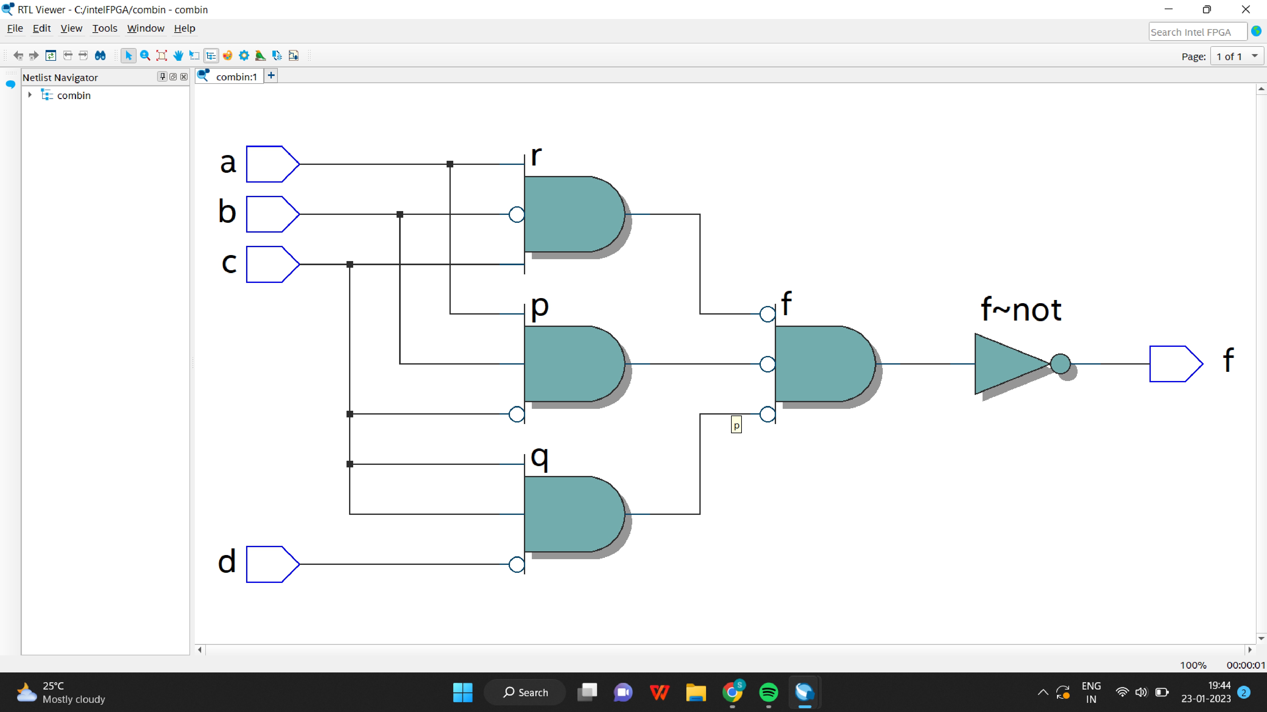This screenshot has height=712, width=1267.
Task: Click vertical scrollbar up arrow
Action: pyautogui.click(x=1261, y=89)
